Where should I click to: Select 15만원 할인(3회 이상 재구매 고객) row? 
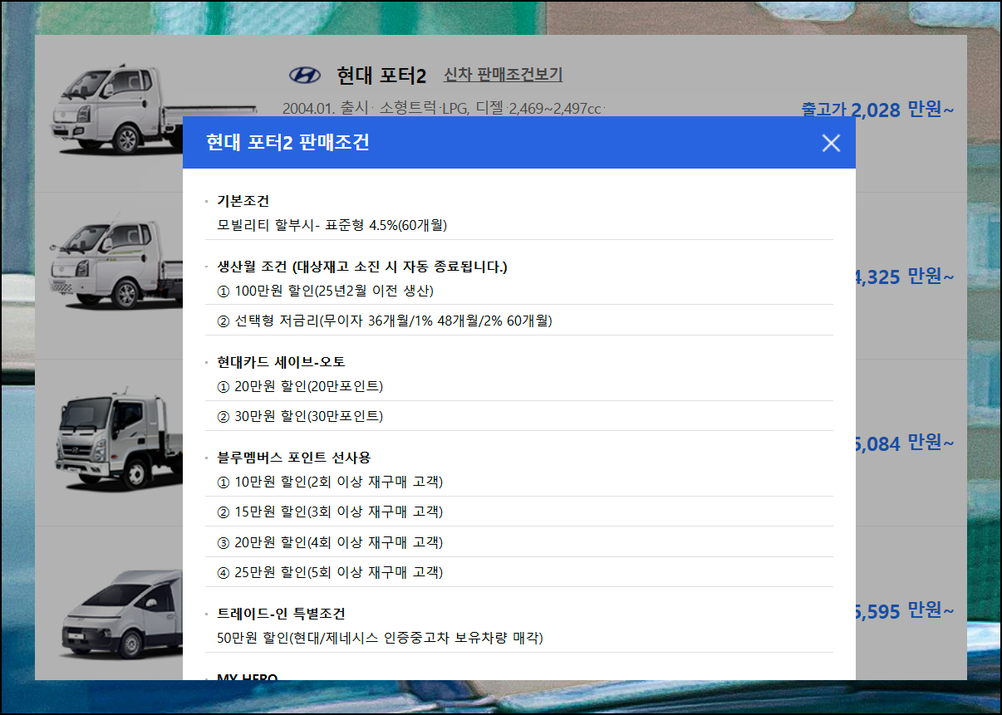pyautogui.click(x=519, y=512)
